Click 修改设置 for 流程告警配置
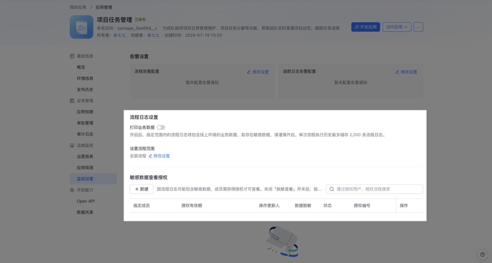The height and width of the screenshot is (263, 492). point(258,72)
